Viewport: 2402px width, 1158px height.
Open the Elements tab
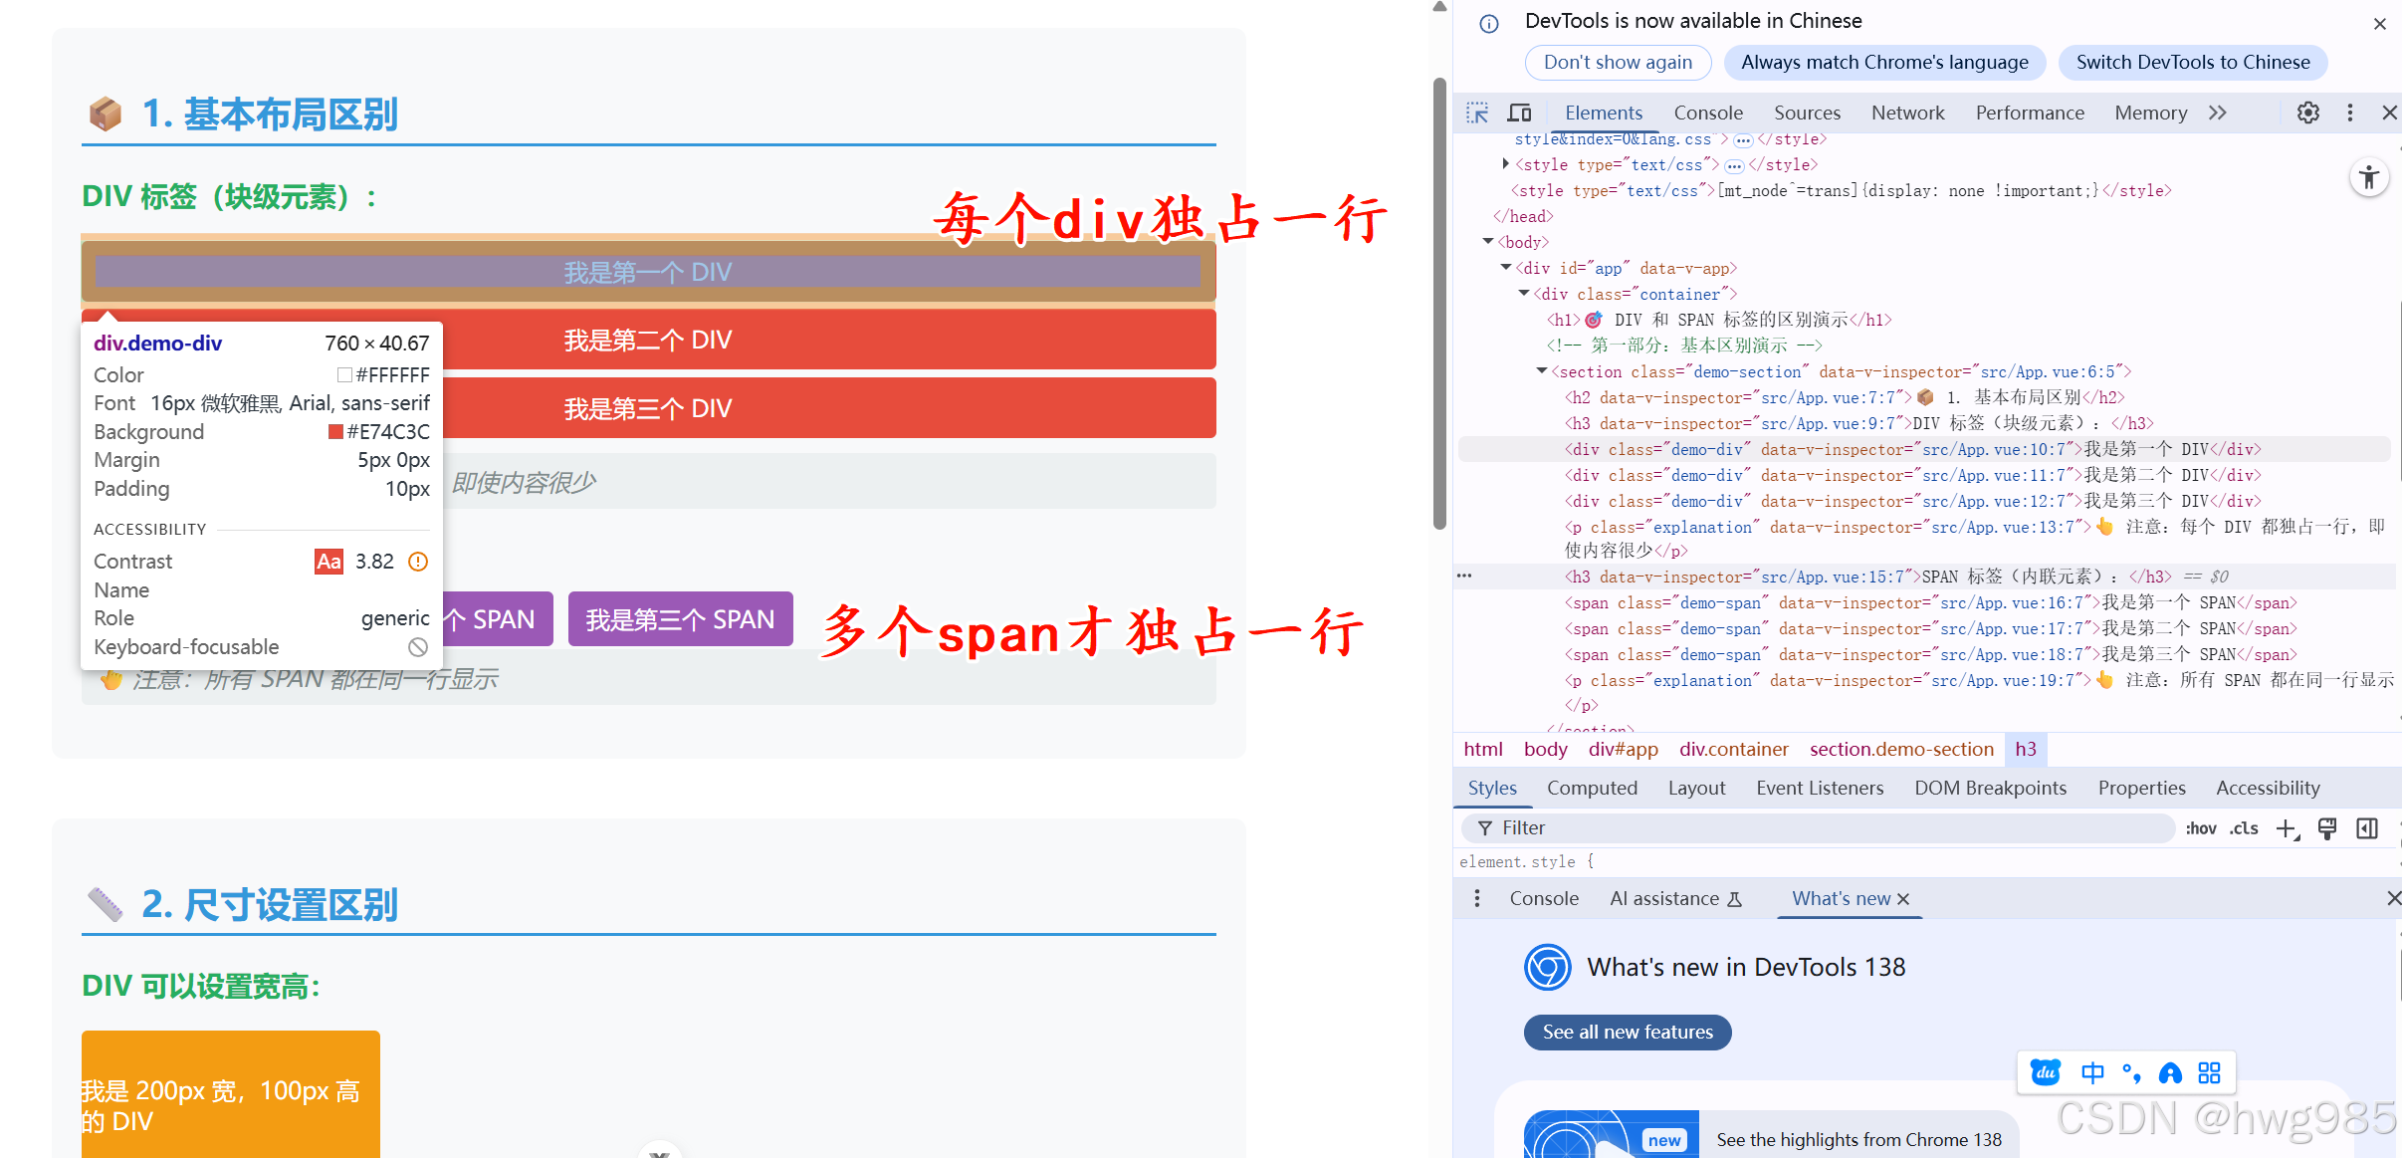[1604, 113]
